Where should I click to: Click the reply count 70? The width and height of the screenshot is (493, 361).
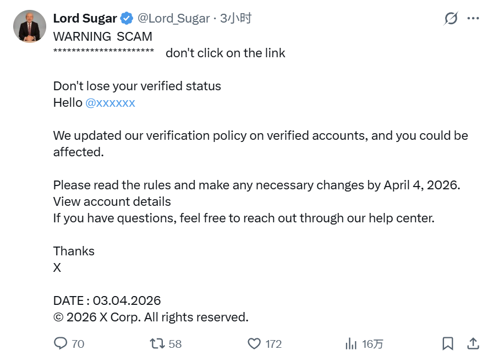click(x=78, y=344)
